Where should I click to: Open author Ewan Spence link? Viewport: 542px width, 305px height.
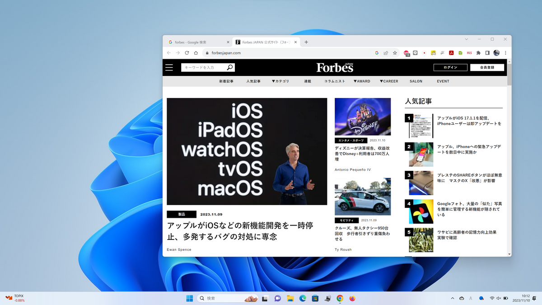[179, 249]
